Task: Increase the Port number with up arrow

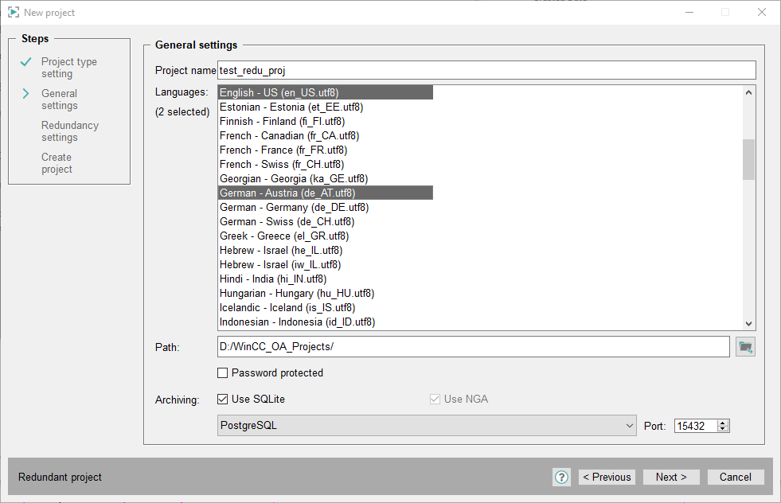Action: pyautogui.click(x=723, y=423)
